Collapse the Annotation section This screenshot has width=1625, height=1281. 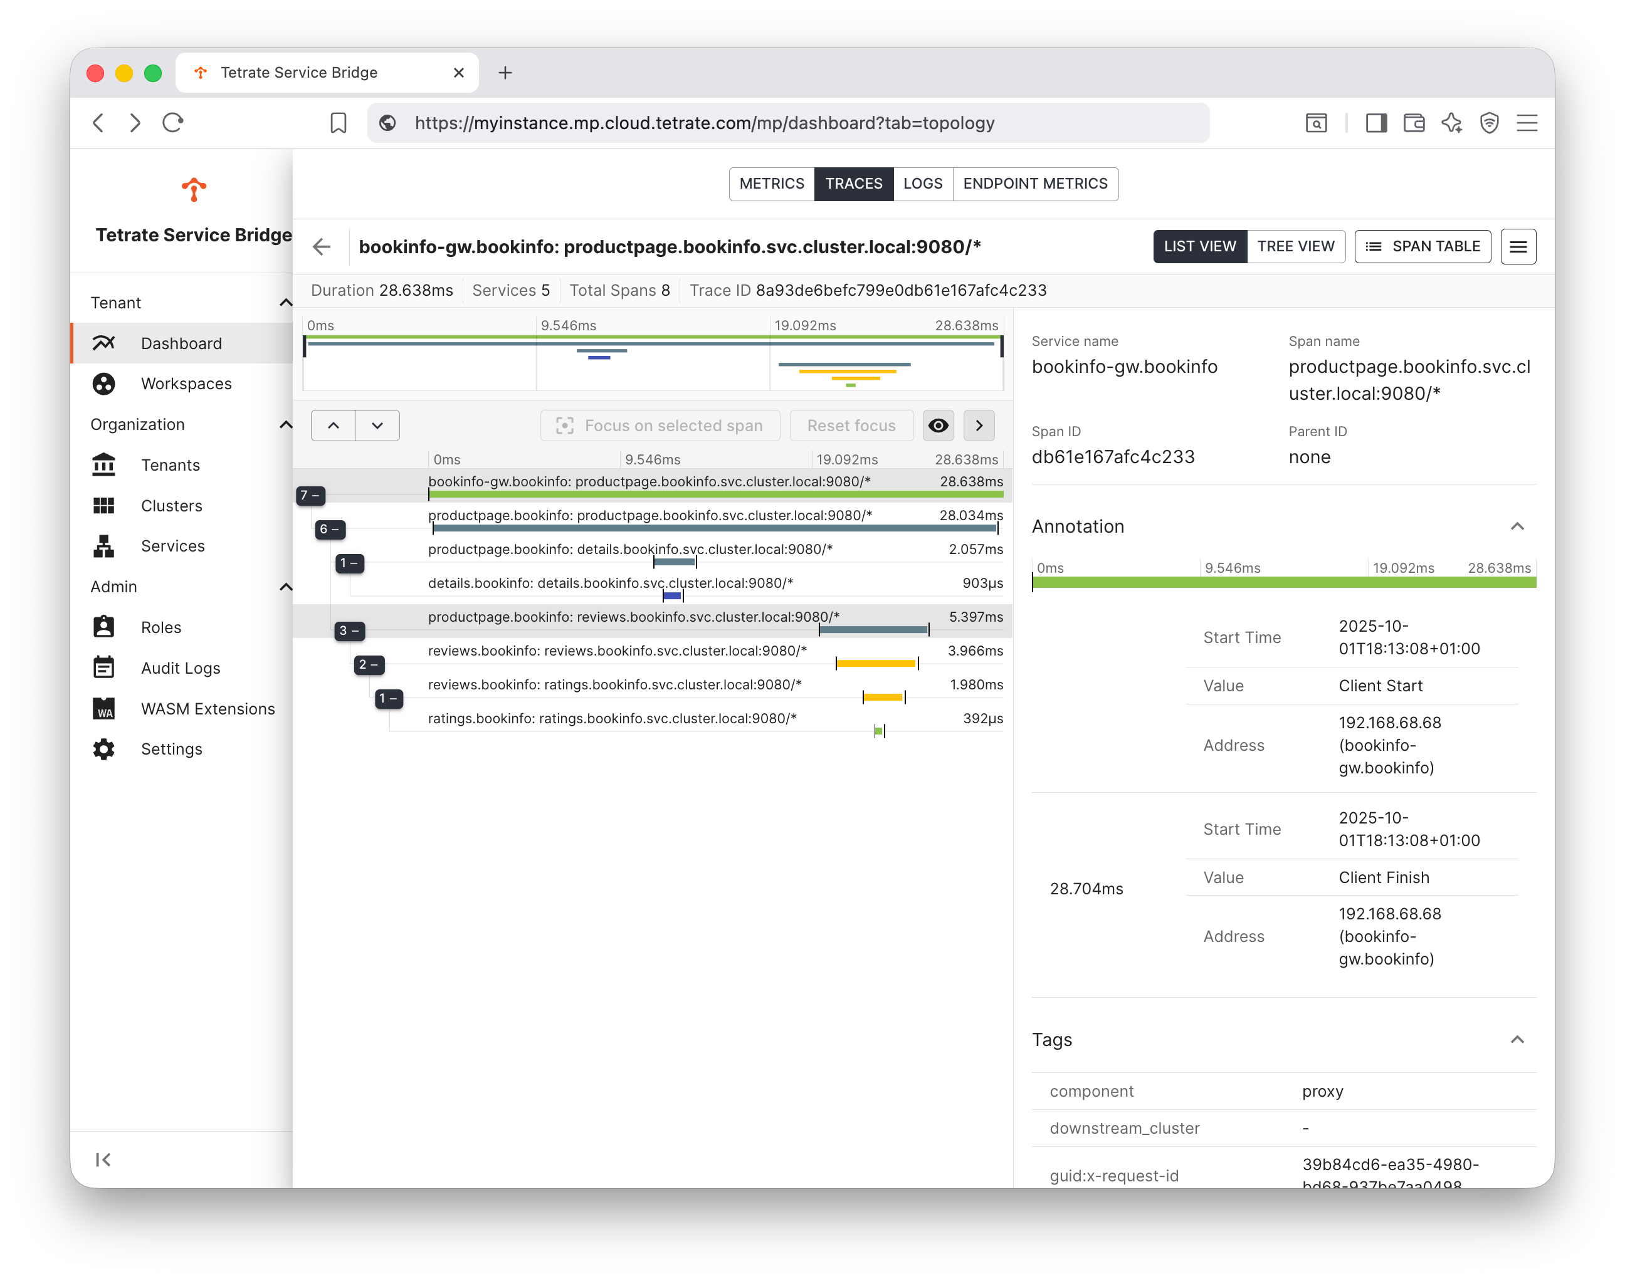point(1516,526)
